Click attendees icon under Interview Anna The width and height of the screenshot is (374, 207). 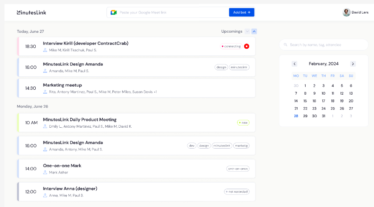pos(45,195)
